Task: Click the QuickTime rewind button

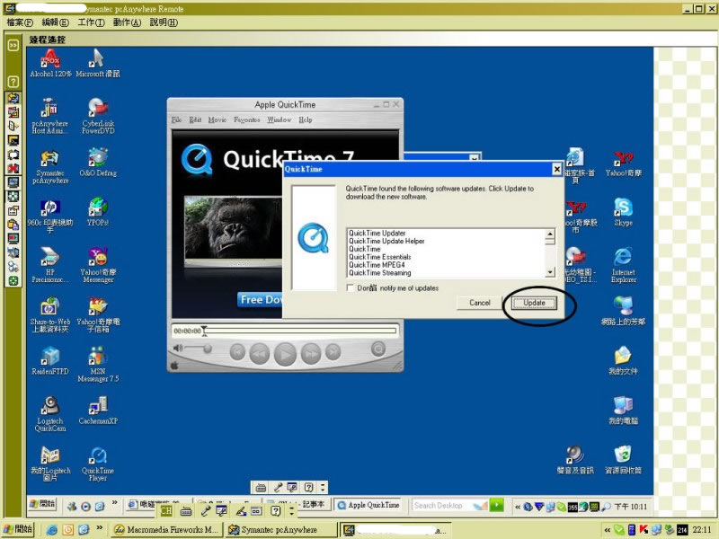Action: point(259,353)
